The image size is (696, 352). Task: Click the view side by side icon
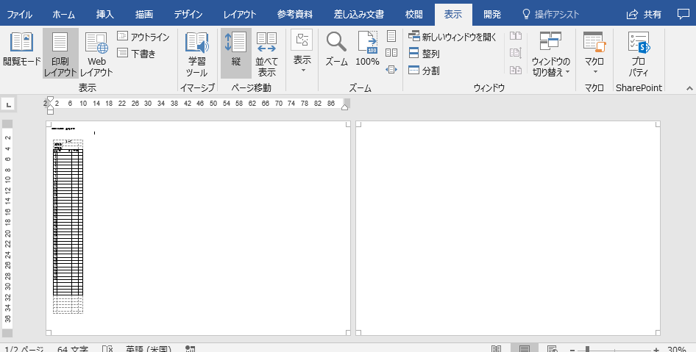(x=515, y=36)
